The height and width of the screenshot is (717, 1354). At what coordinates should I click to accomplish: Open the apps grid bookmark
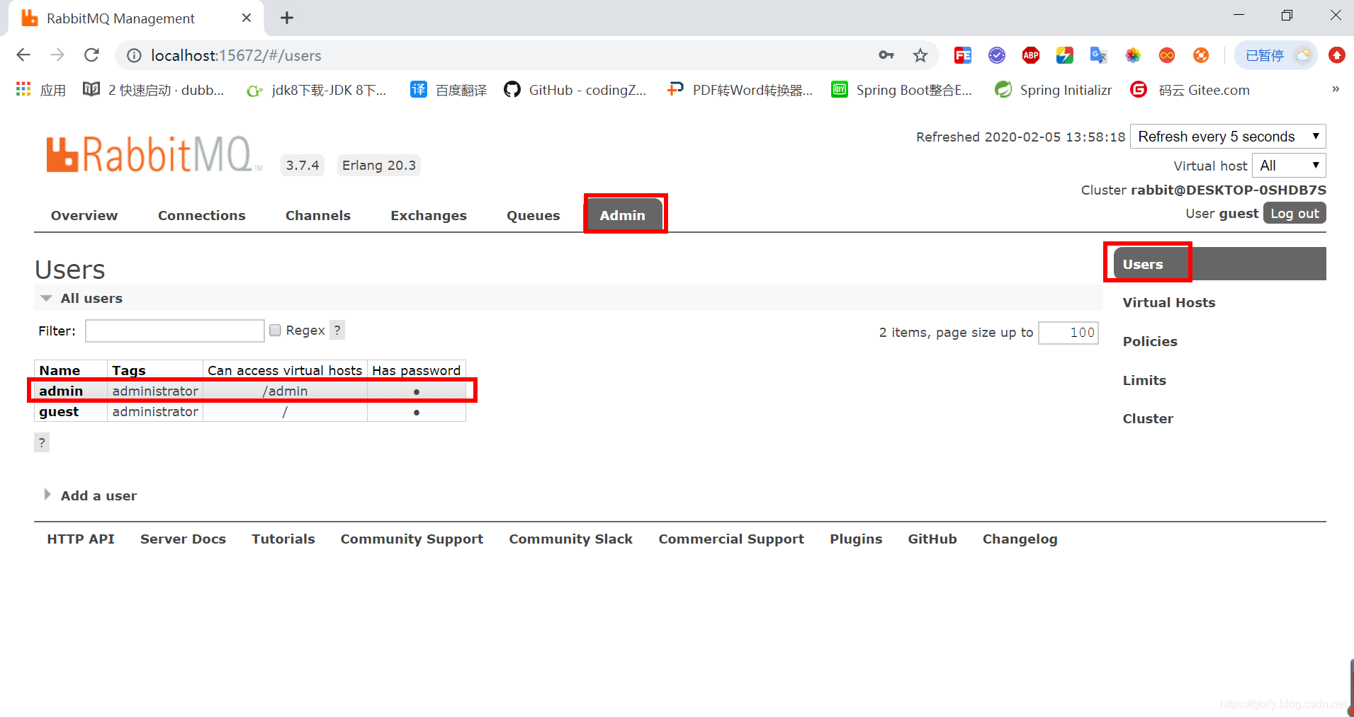(x=41, y=90)
